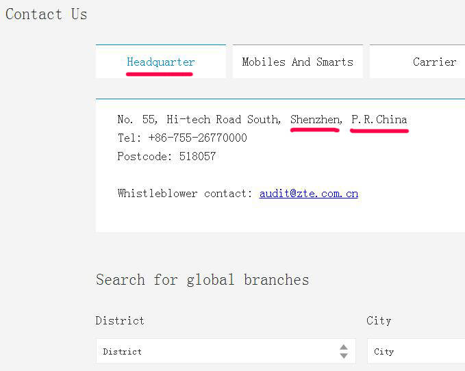Click the Postcode: 518057 text
This screenshot has width=465, height=371.
pos(166,156)
